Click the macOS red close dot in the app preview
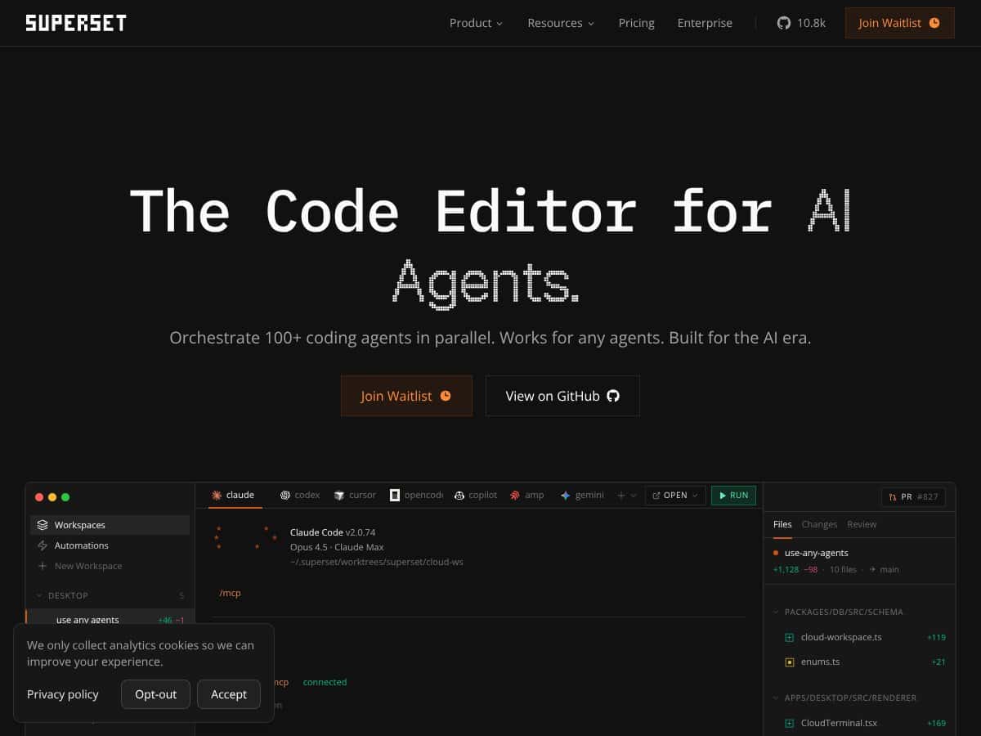The height and width of the screenshot is (736, 981). click(x=39, y=496)
